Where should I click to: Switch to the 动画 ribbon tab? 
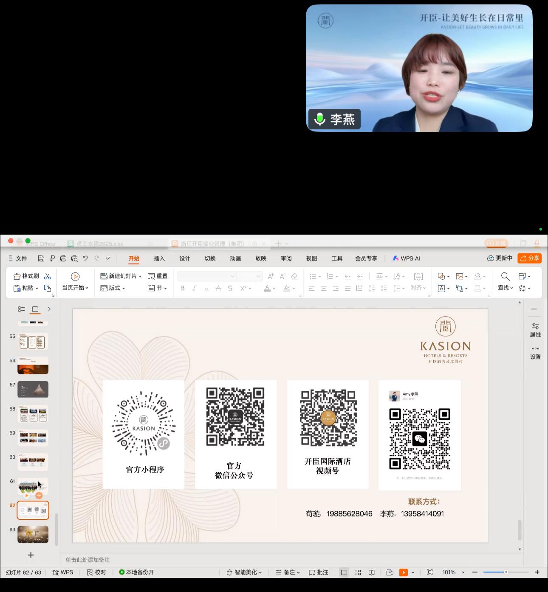coord(235,258)
